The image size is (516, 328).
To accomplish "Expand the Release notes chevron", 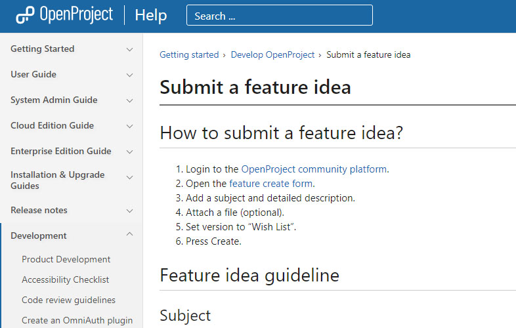I will coord(129,211).
